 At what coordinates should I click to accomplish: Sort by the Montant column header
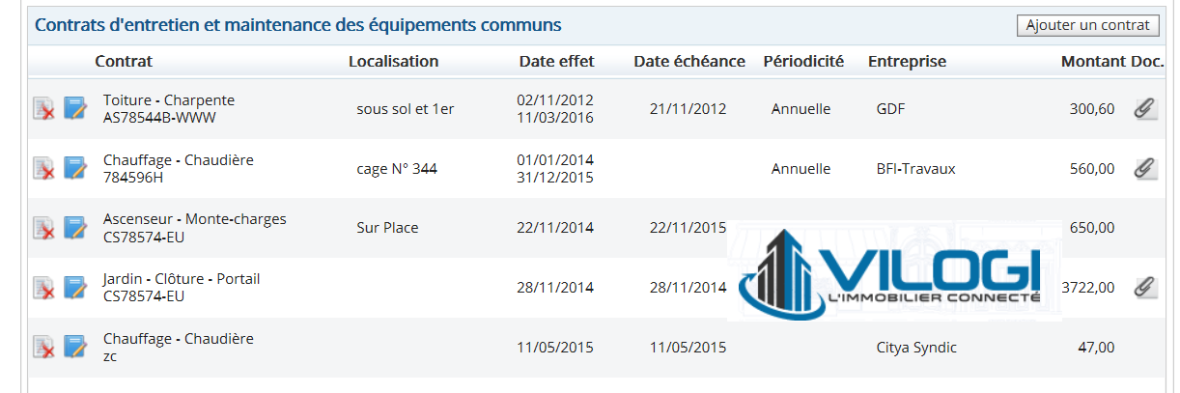click(1093, 61)
